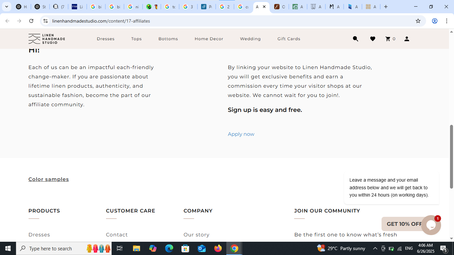Open the Home Decor menu

coord(209,39)
